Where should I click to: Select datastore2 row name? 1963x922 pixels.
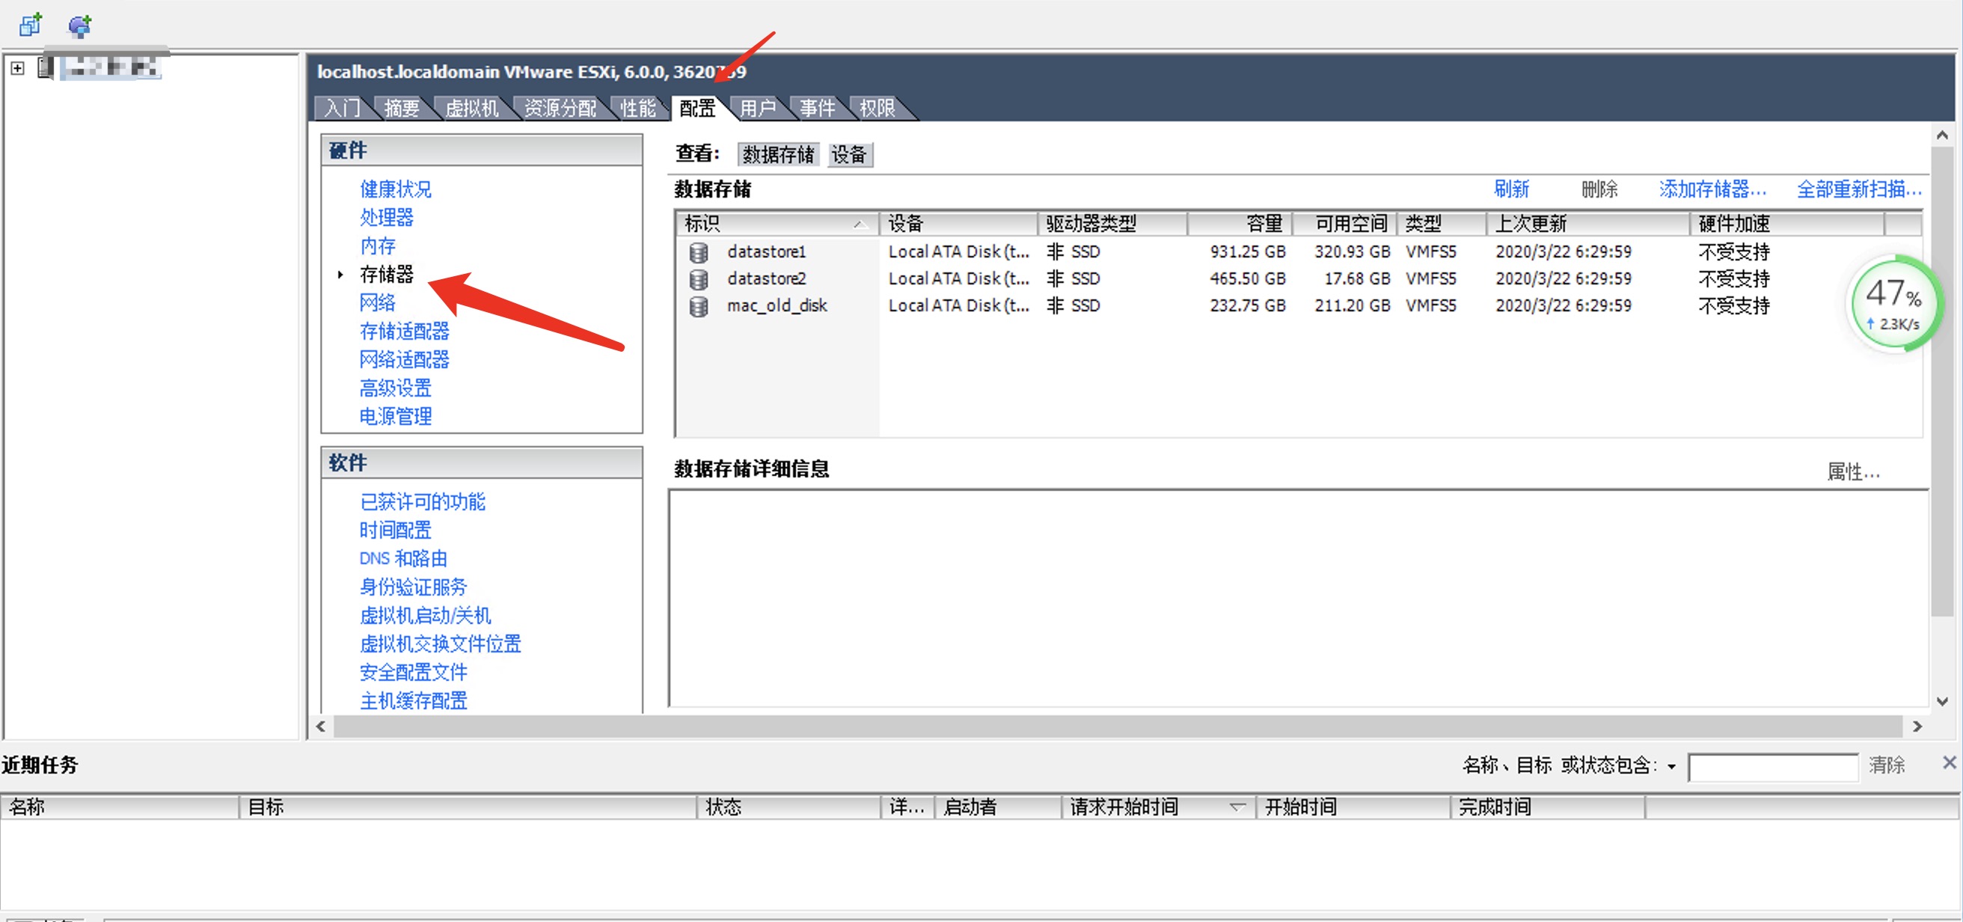pyautogui.click(x=766, y=279)
